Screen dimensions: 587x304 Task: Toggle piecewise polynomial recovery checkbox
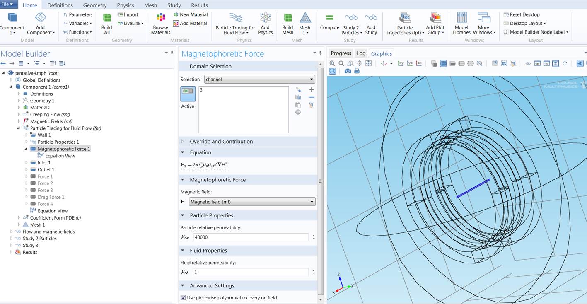[x=183, y=297]
